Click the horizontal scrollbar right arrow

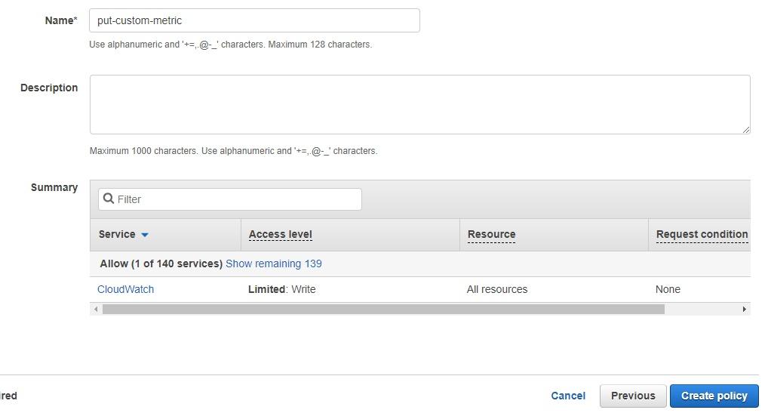744,310
